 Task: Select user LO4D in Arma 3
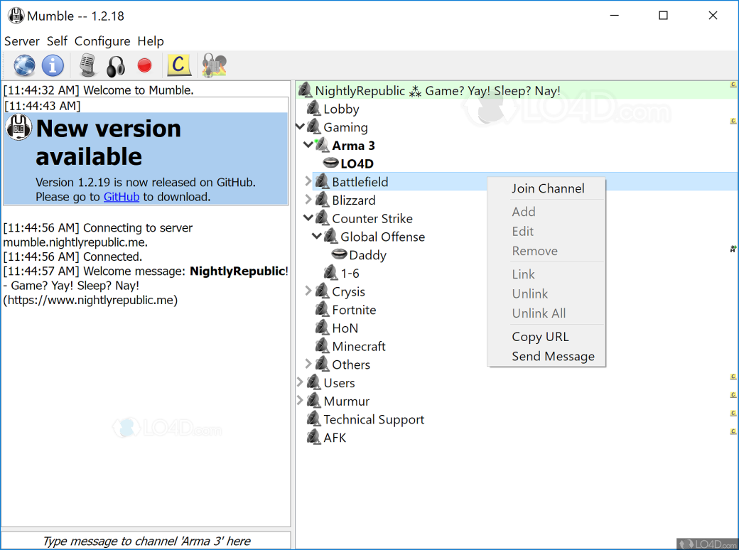(357, 163)
